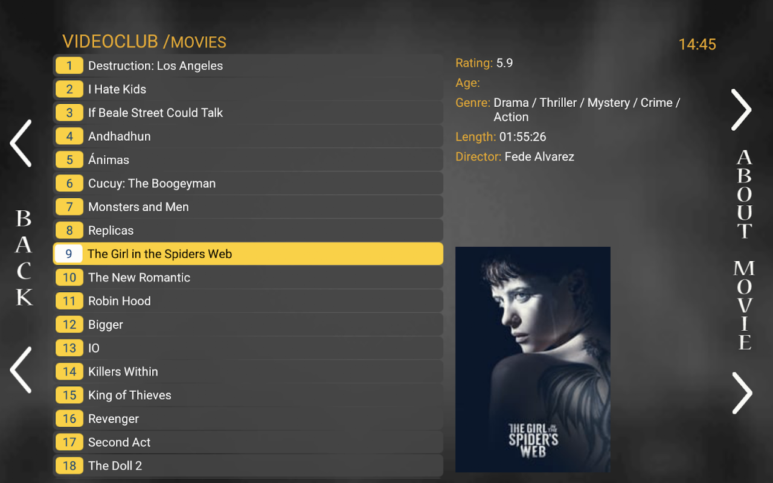This screenshot has width=773, height=483.
Task: Select the highlighted The Girl in the Spiders Web row
Action: click(248, 254)
